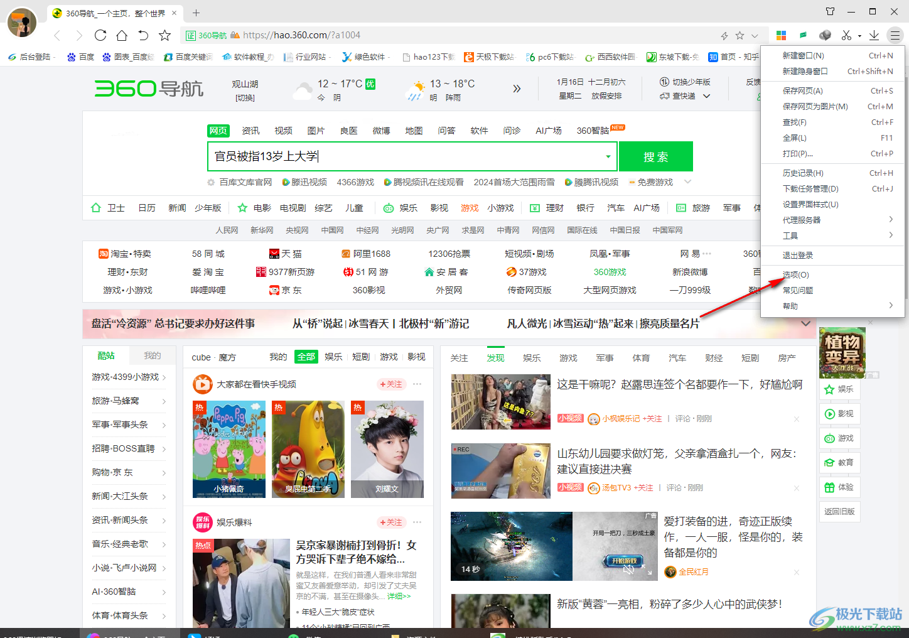This screenshot has height=638, width=909.
Task: Bookmark the page with the address bar star
Action: tap(740, 36)
